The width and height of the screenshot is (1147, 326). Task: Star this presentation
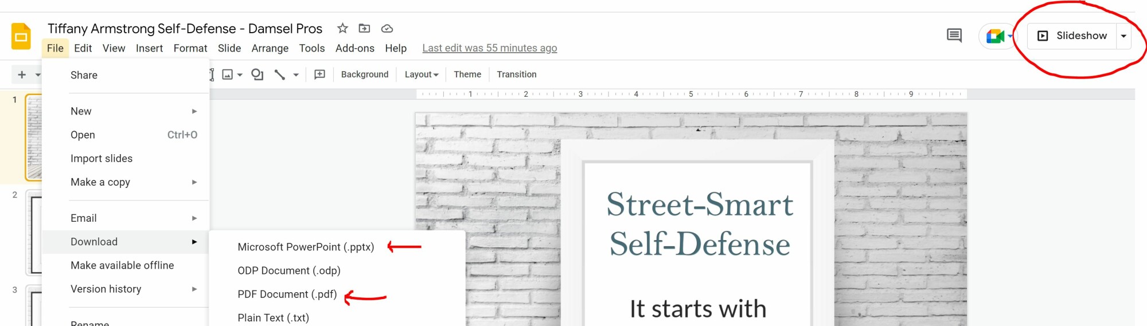[342, 28]
